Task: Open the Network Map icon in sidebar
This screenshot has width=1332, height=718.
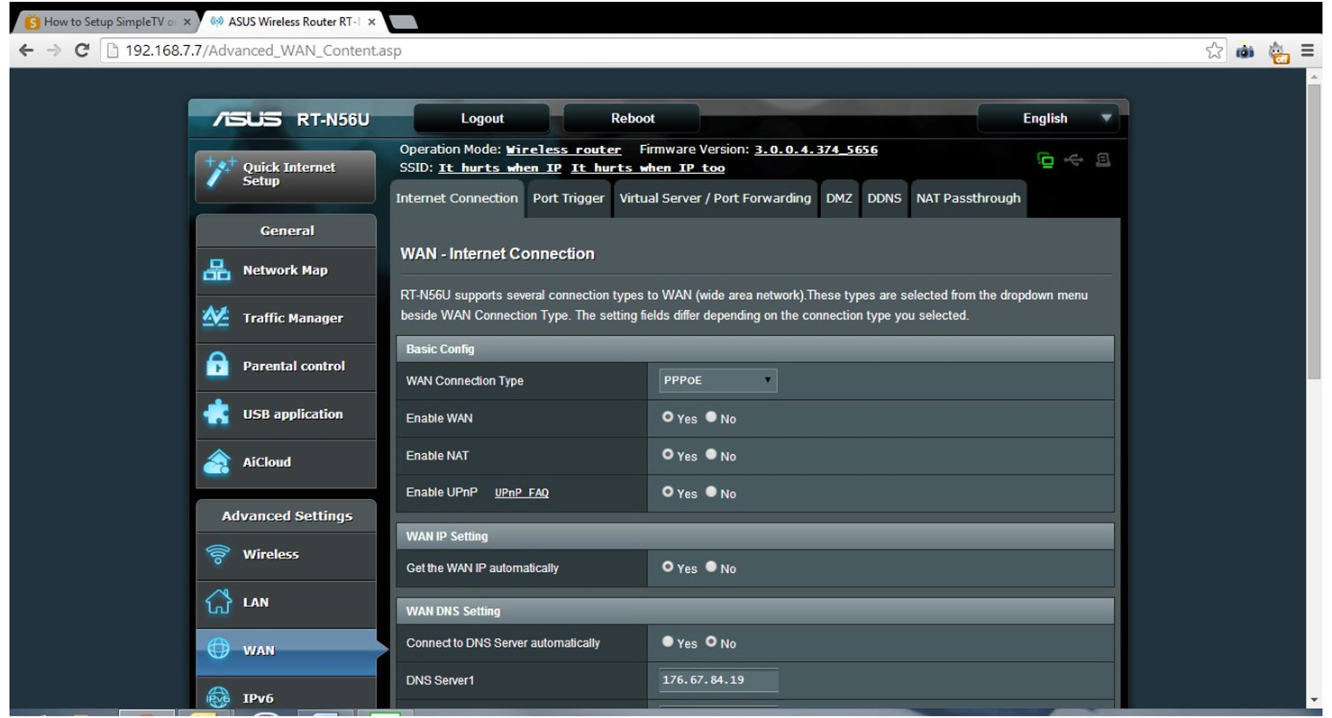Action: [217, 270]
